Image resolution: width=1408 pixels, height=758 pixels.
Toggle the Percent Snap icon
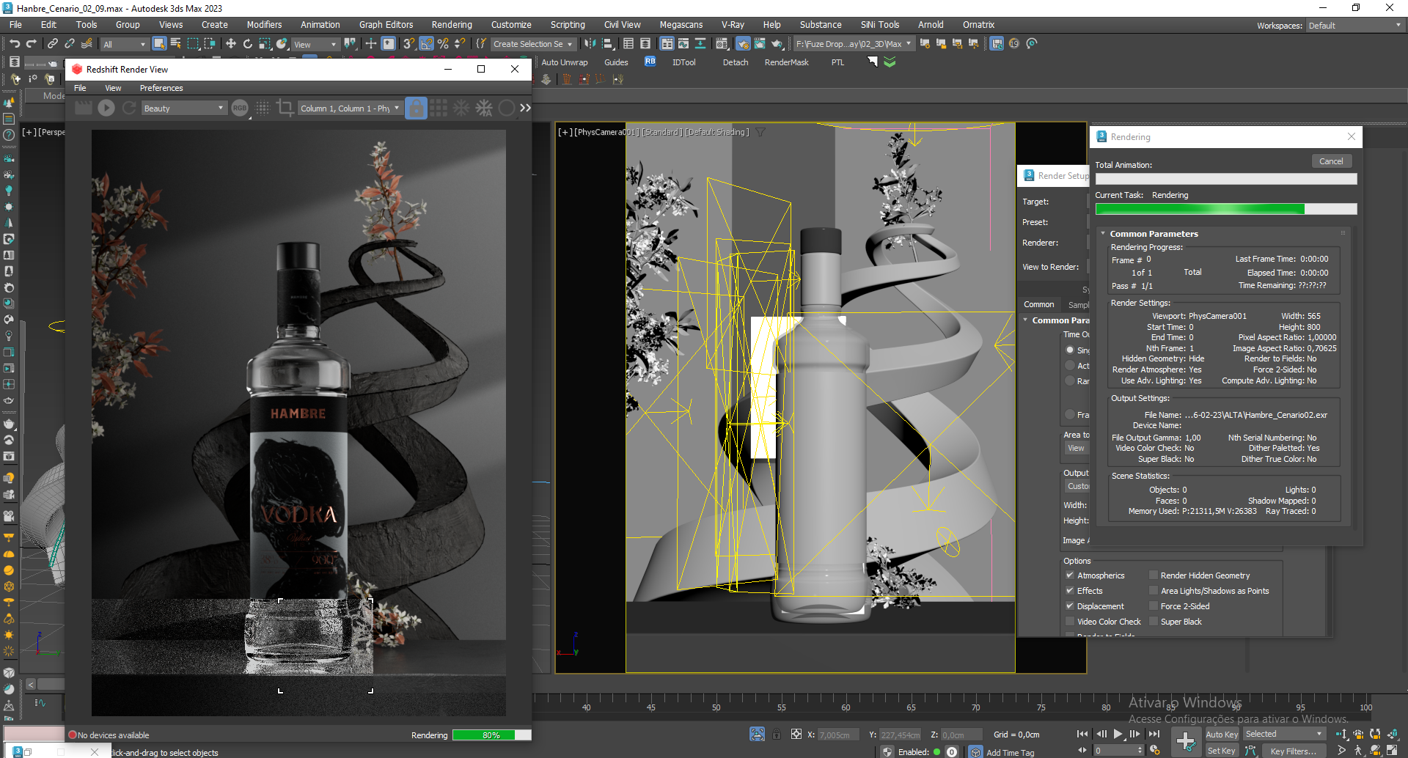tap(442, 44)
